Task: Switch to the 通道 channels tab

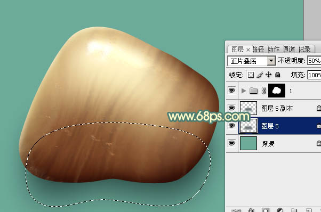Action: (289, 49)
